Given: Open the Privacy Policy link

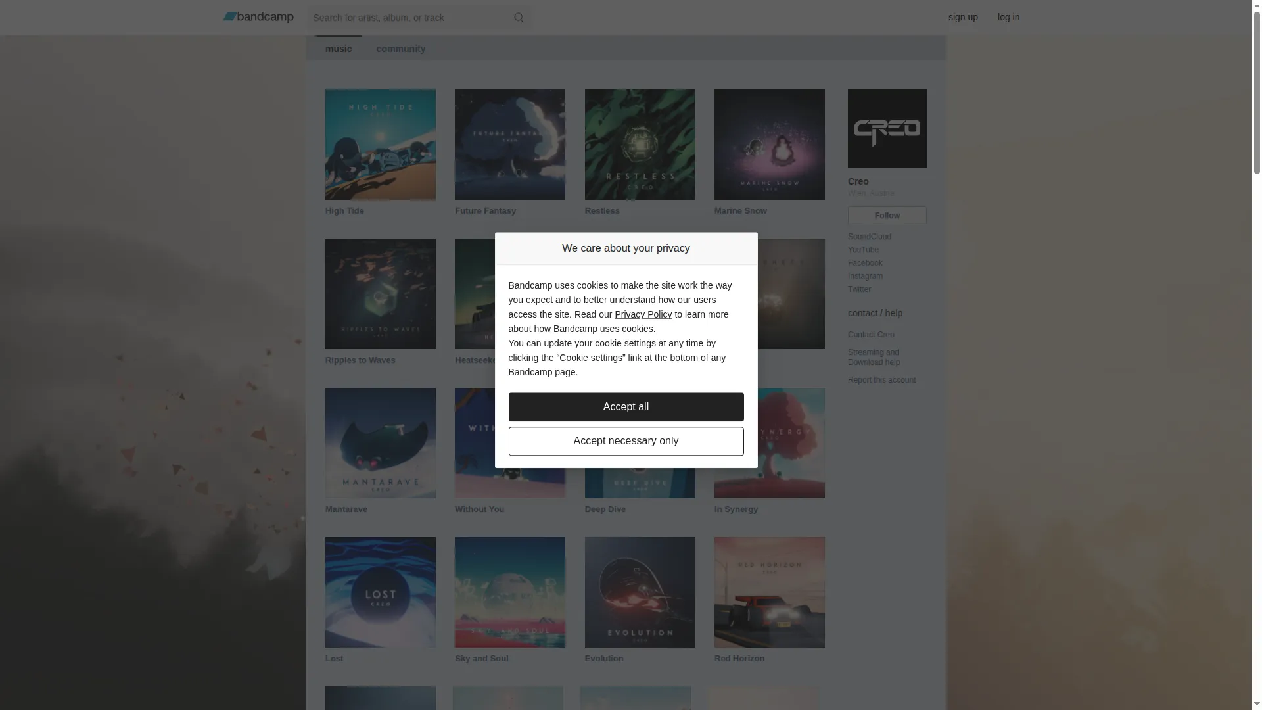Looking at the screenshot, I should tap(643, 314).
